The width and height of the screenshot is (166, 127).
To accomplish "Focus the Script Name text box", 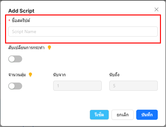I will pos(83,32).
